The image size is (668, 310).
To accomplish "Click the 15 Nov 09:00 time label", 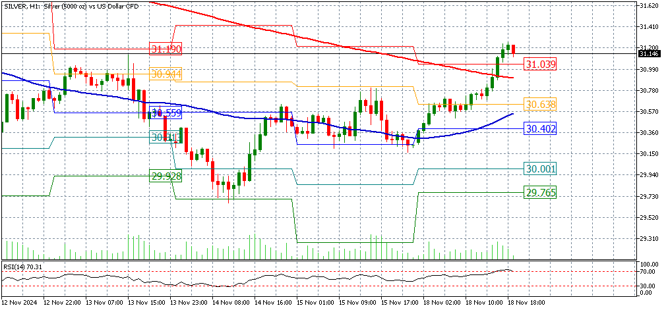I will 357,302.
